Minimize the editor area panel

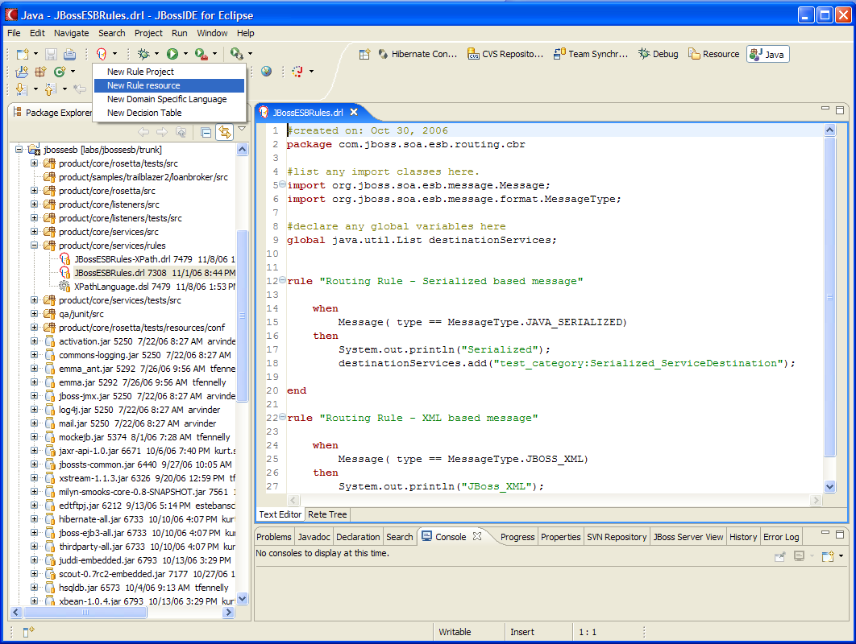(825, 109)
